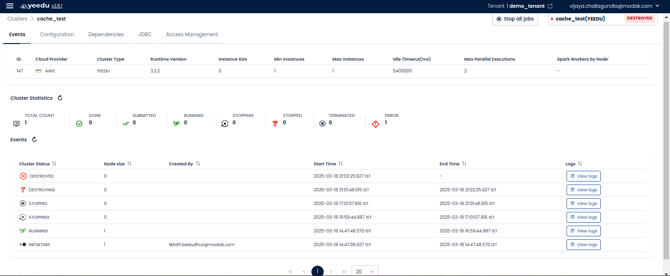The height and width of the screenshot is (276, 670).
Task: Click the INITIATING event row icon
Action: click(x=23, y=245)
